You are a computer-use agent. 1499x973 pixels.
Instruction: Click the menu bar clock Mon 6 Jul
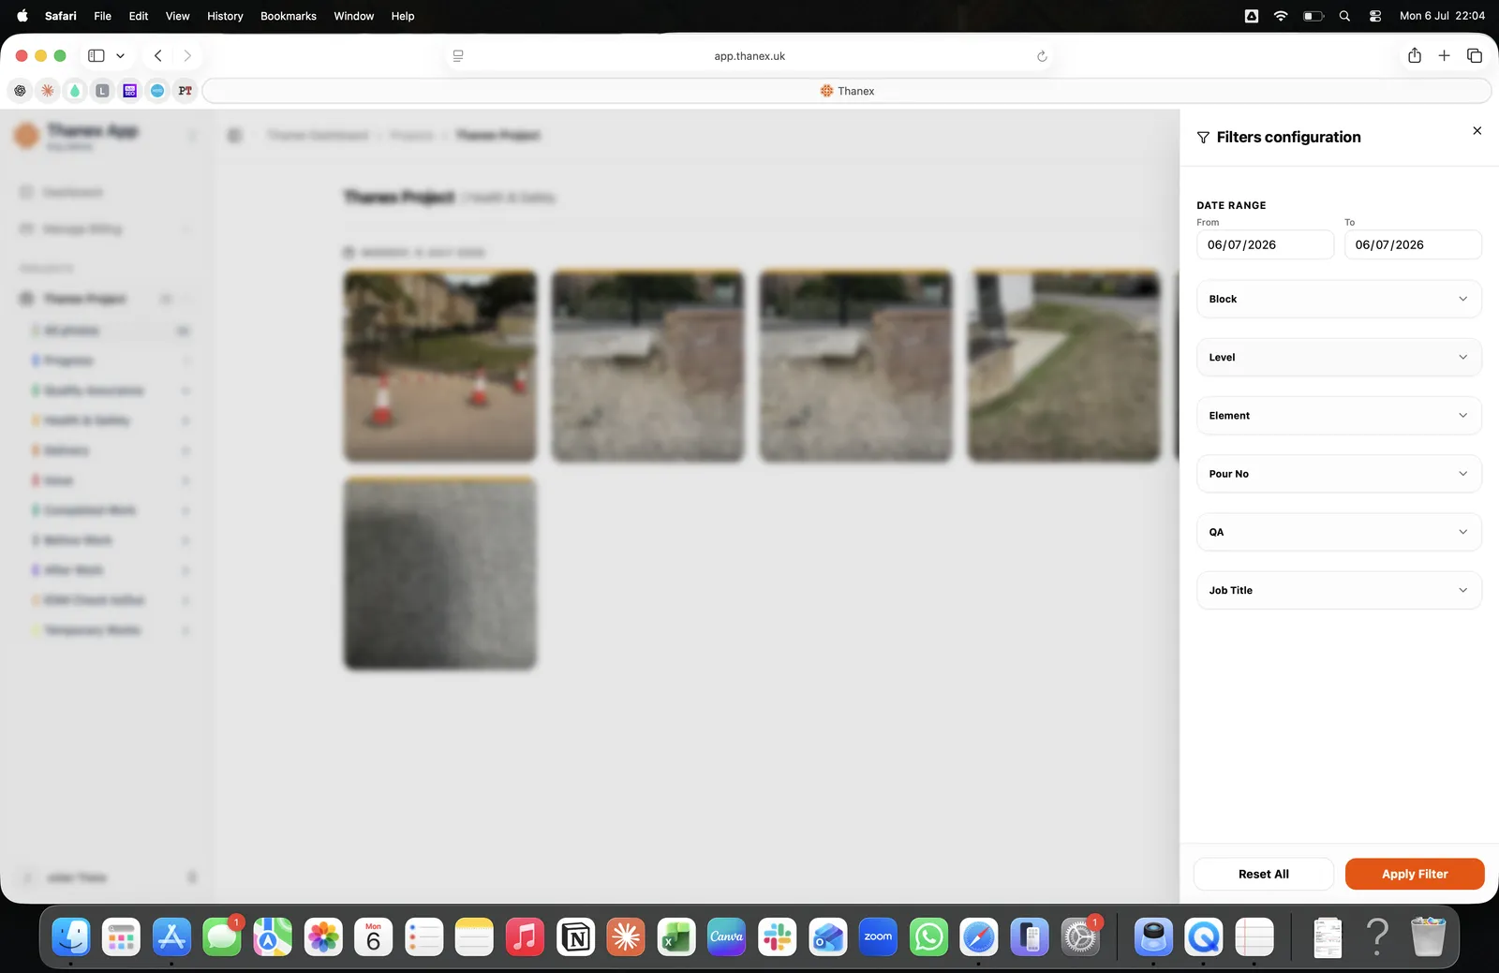click(1442, 16)
